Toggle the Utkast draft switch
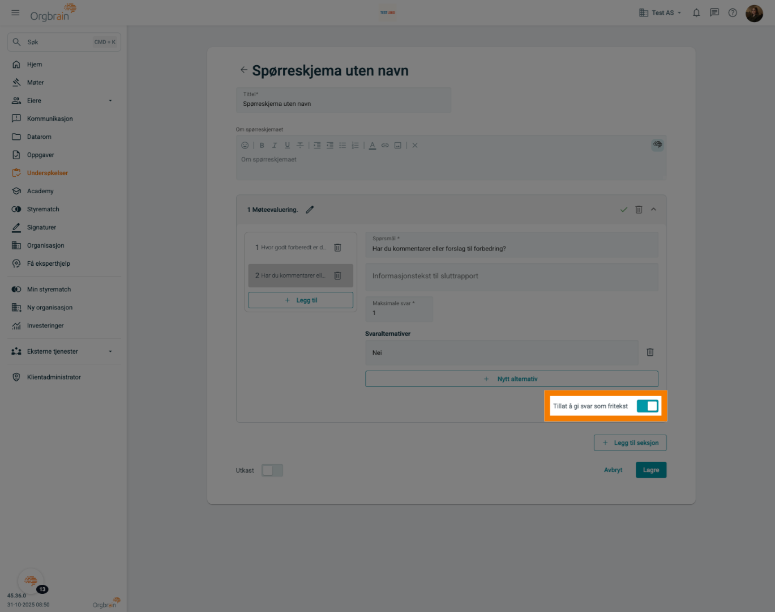Screen dimensions: 775x612 click(x=272, y=470)
